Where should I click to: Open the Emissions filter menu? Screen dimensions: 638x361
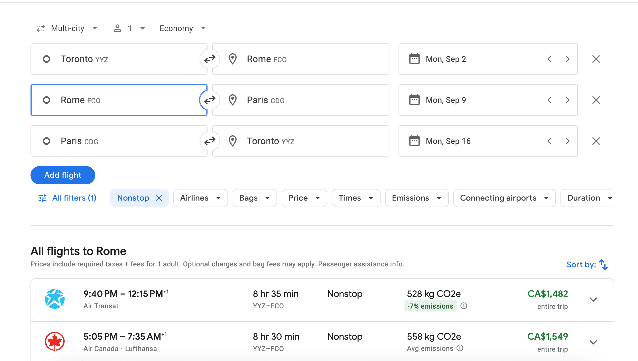(416, 198)
